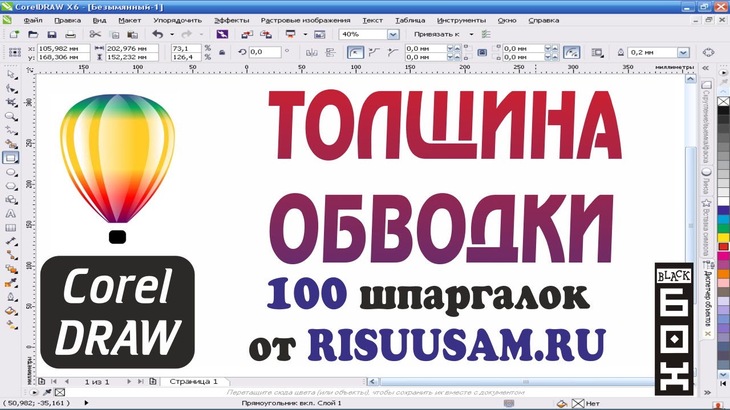Select the Ellipse tool
Screen dimensions: 730x410
click(11, 172)
